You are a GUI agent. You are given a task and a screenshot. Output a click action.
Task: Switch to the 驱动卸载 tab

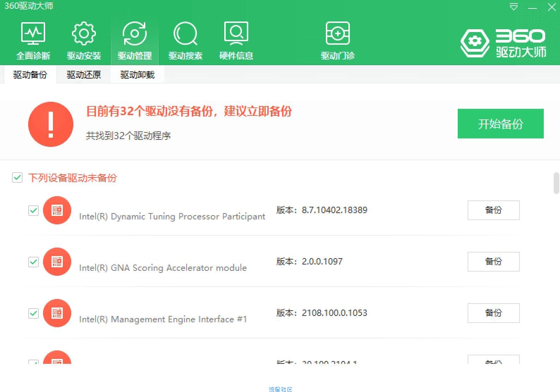click(137, 75)
